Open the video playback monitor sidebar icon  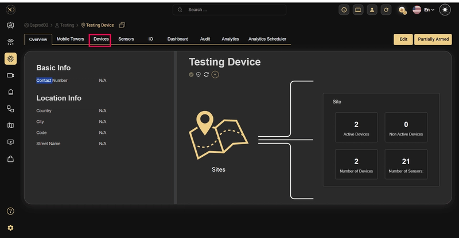click(x=10, y=142)
